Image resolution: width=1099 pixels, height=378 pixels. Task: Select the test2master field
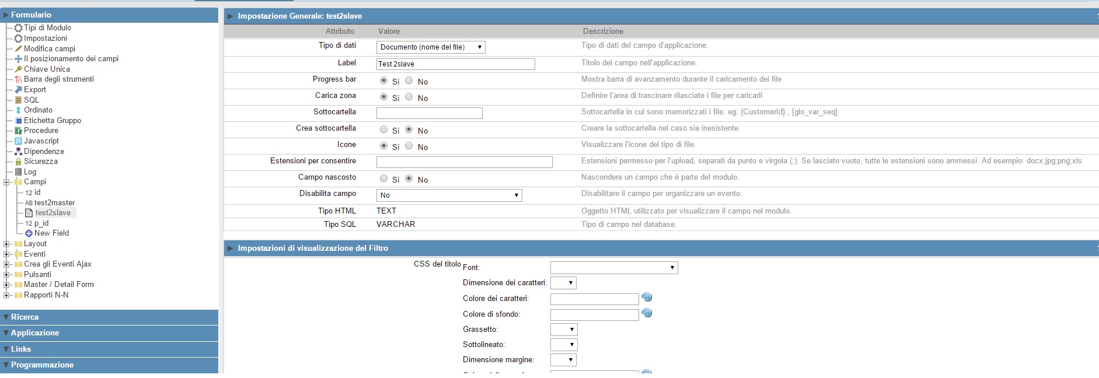[54, 202]
